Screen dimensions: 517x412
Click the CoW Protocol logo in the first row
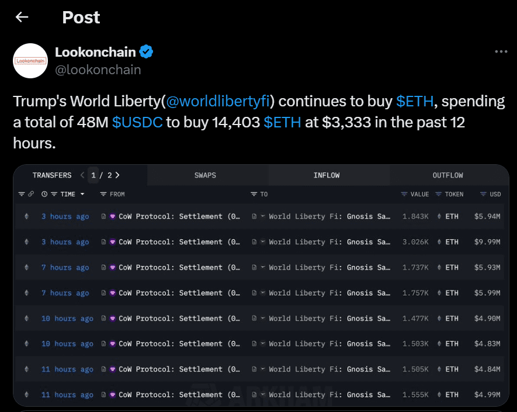point(113,216)
